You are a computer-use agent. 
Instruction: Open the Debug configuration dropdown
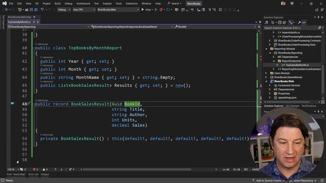[64, 10]
